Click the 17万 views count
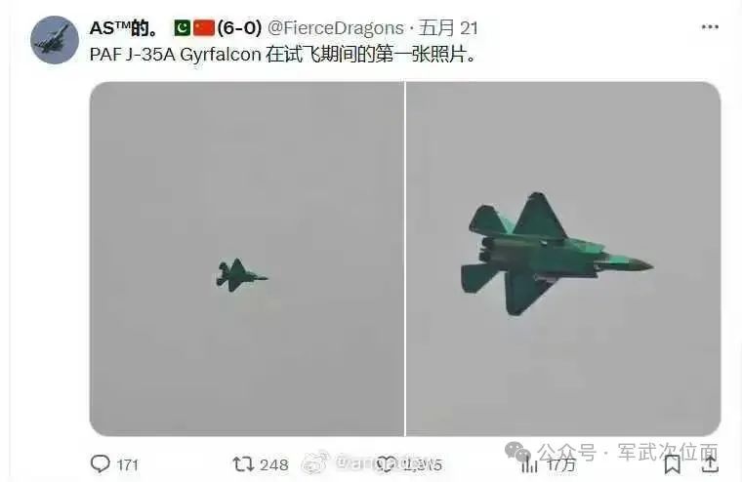The width and height of the screenshot is (742, 482). coord(561,465)
